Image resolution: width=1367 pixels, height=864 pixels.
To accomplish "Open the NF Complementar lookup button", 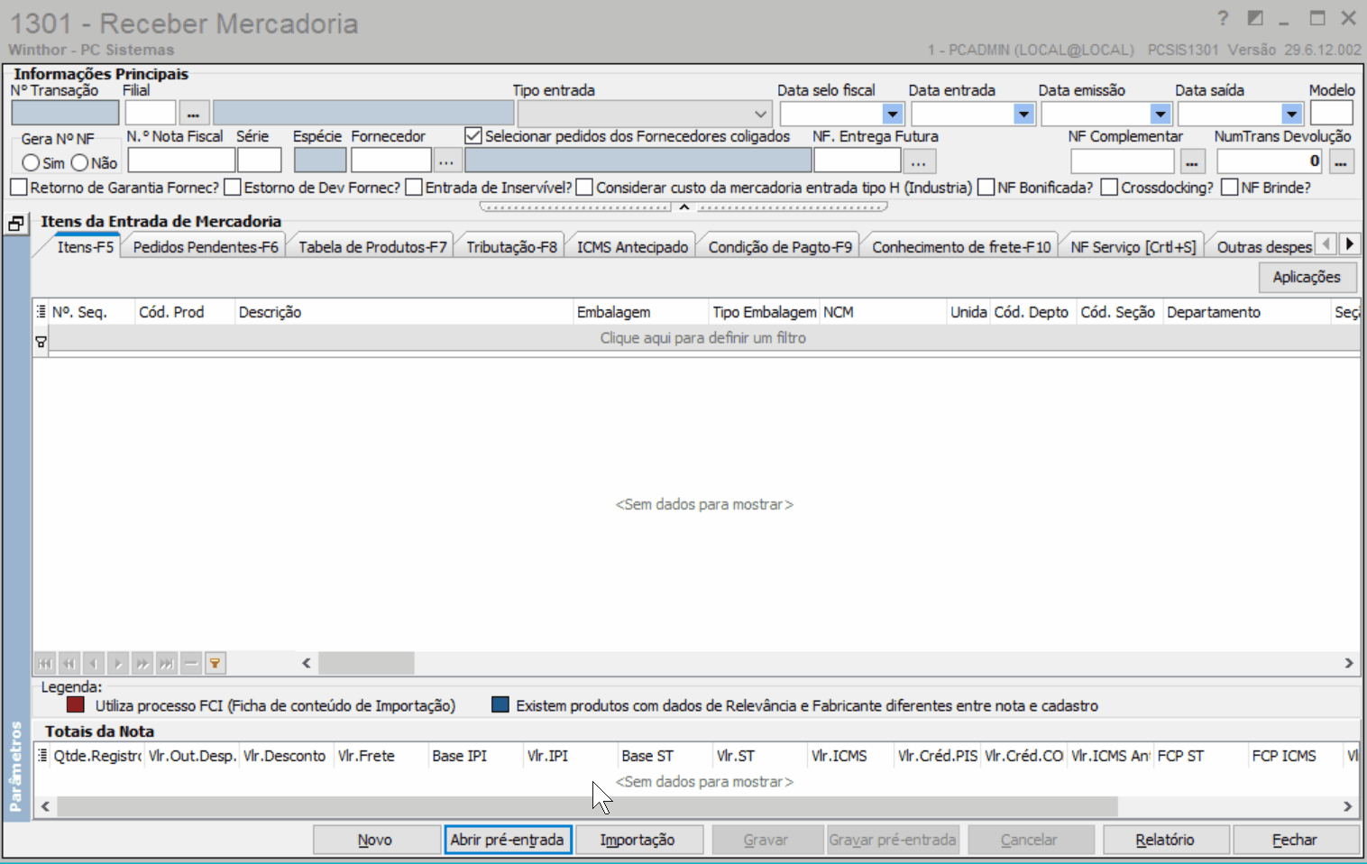I will [x=1192, y=161].
